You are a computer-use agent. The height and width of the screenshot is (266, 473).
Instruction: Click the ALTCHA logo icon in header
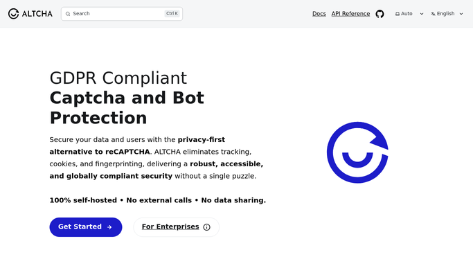[x=13, y=14]
